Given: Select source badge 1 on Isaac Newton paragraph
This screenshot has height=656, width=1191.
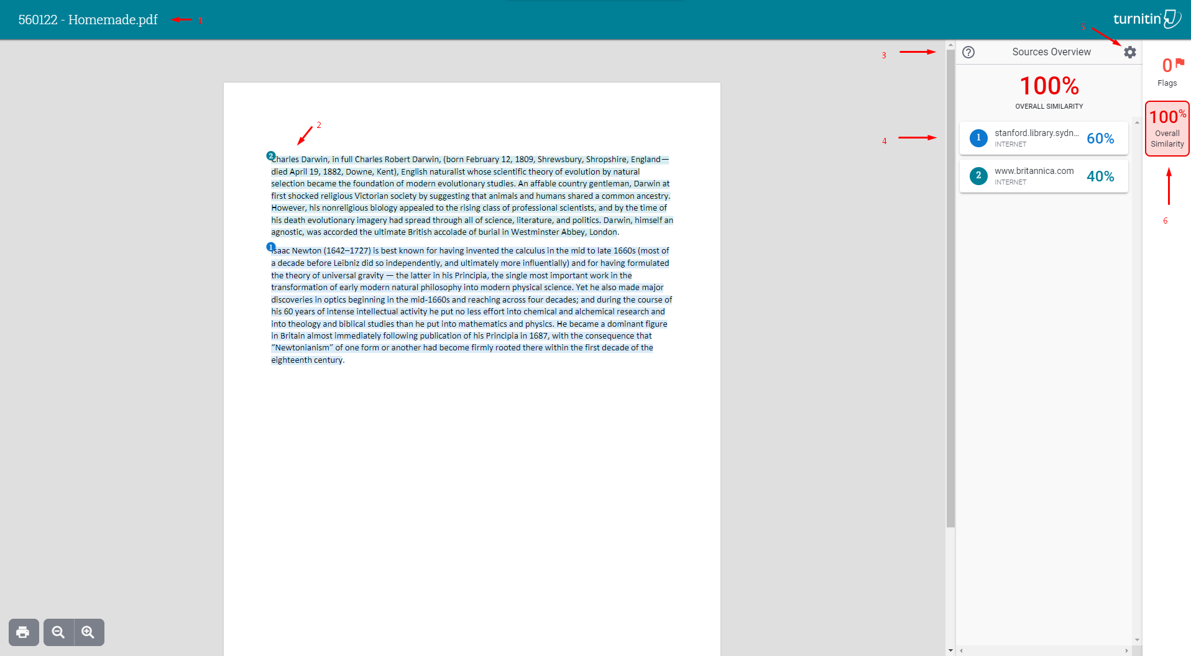Looking at the screenshot, I should 270,247.
